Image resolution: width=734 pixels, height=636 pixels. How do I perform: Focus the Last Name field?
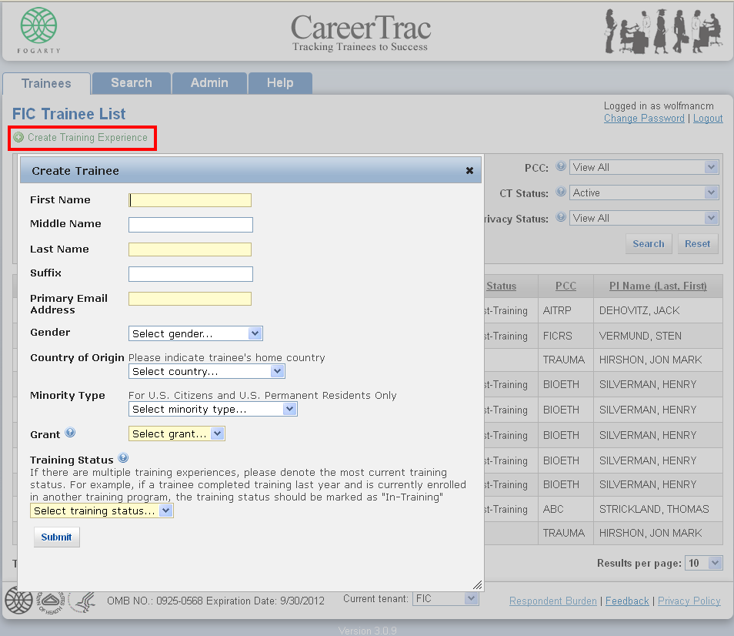[x=190, y=249]
